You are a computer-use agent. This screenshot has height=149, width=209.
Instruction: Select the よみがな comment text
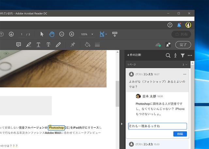(x=157, y=84)
